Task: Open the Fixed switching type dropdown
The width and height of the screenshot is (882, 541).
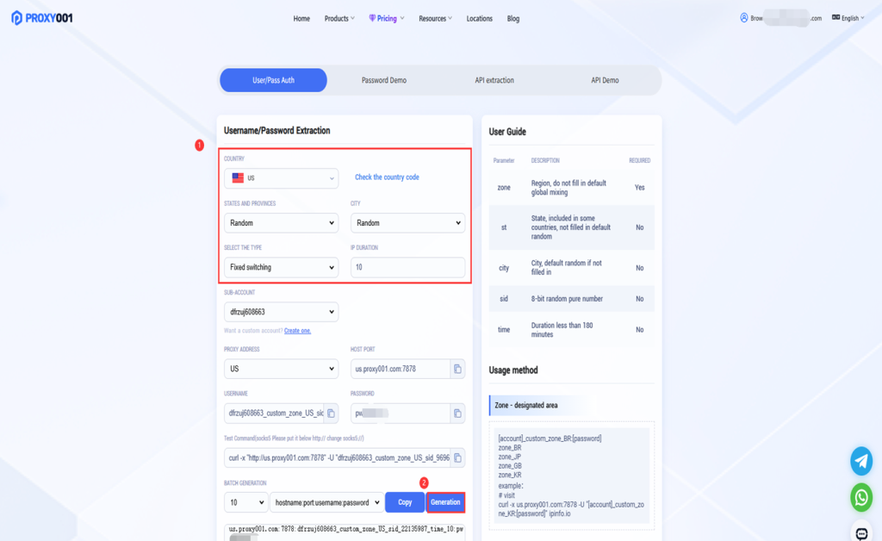Action: (x=281, y=268)
